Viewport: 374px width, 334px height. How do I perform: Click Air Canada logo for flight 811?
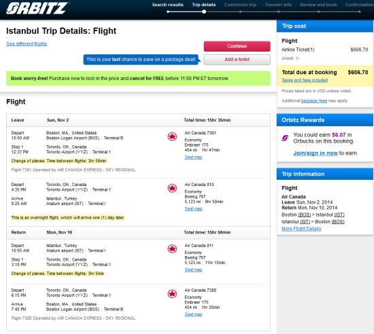[172, 249]
